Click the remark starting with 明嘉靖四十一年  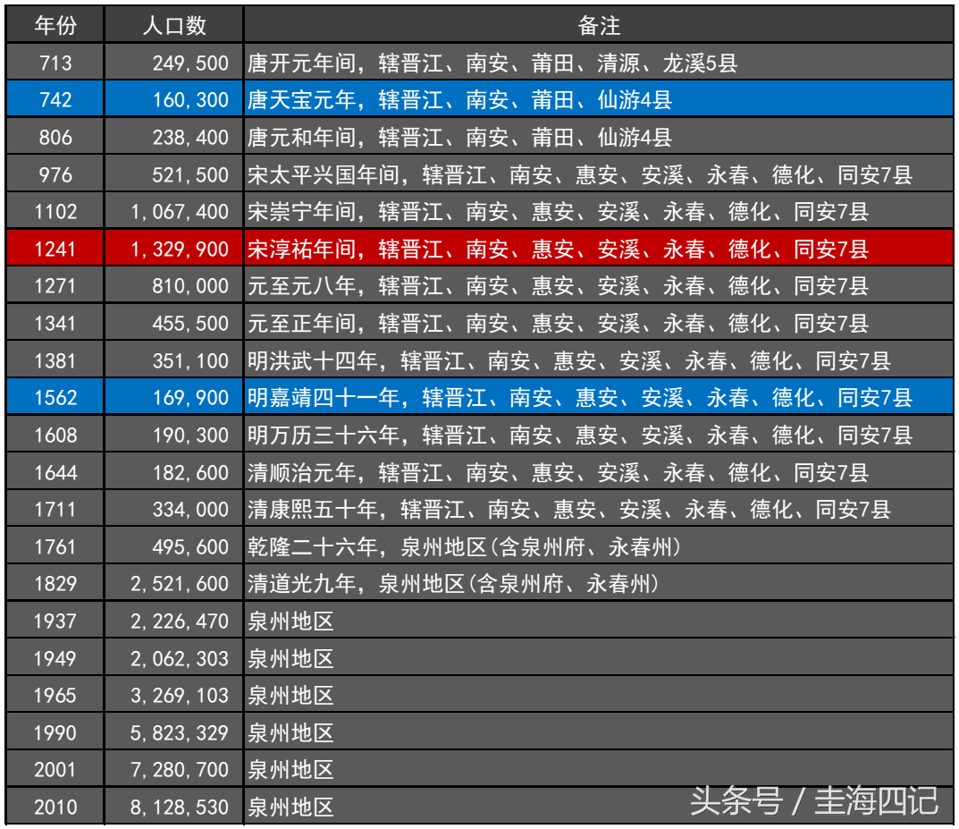(x=580, y=398)
